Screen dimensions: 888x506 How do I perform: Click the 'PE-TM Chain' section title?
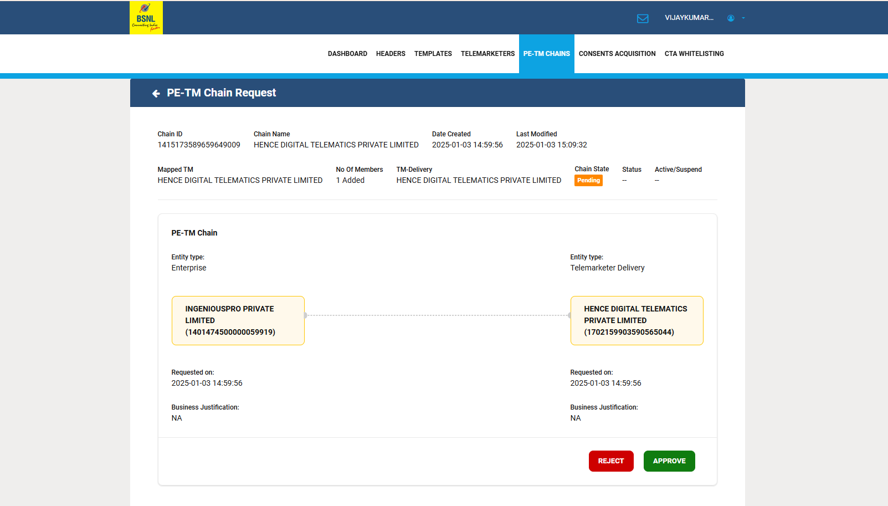coord(194,233)
